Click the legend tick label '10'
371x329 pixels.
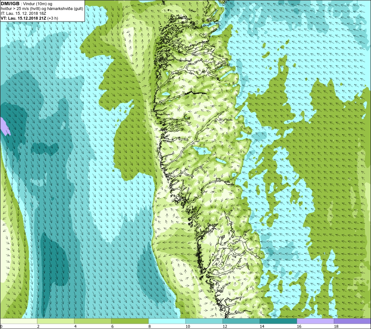click(x=188, y=326)
